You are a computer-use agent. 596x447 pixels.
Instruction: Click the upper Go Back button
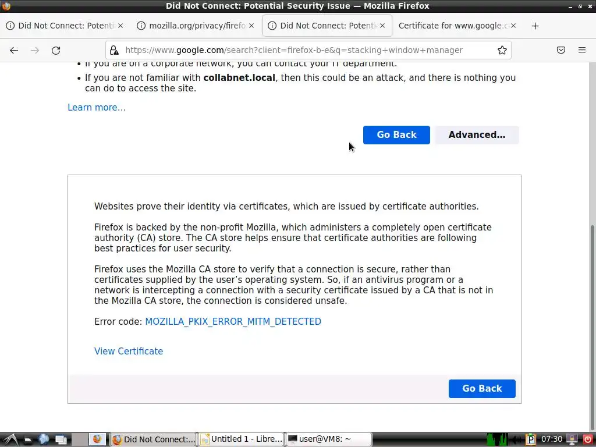click(396, 135)
